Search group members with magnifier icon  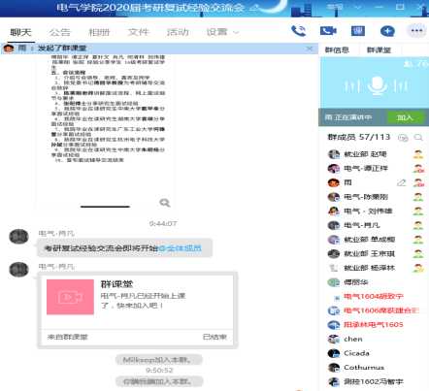pos(418,138)
